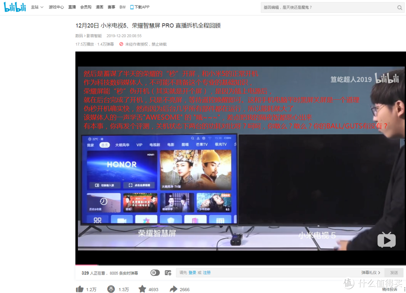Click the 1.4万弹幕 count text
The width and height of the screenshot is (406, 293).
pos(106,44)
